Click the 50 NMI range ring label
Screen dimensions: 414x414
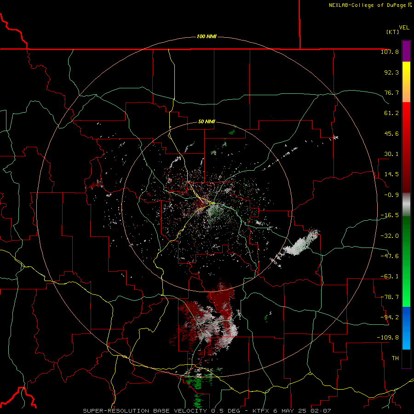coord(207,121)
